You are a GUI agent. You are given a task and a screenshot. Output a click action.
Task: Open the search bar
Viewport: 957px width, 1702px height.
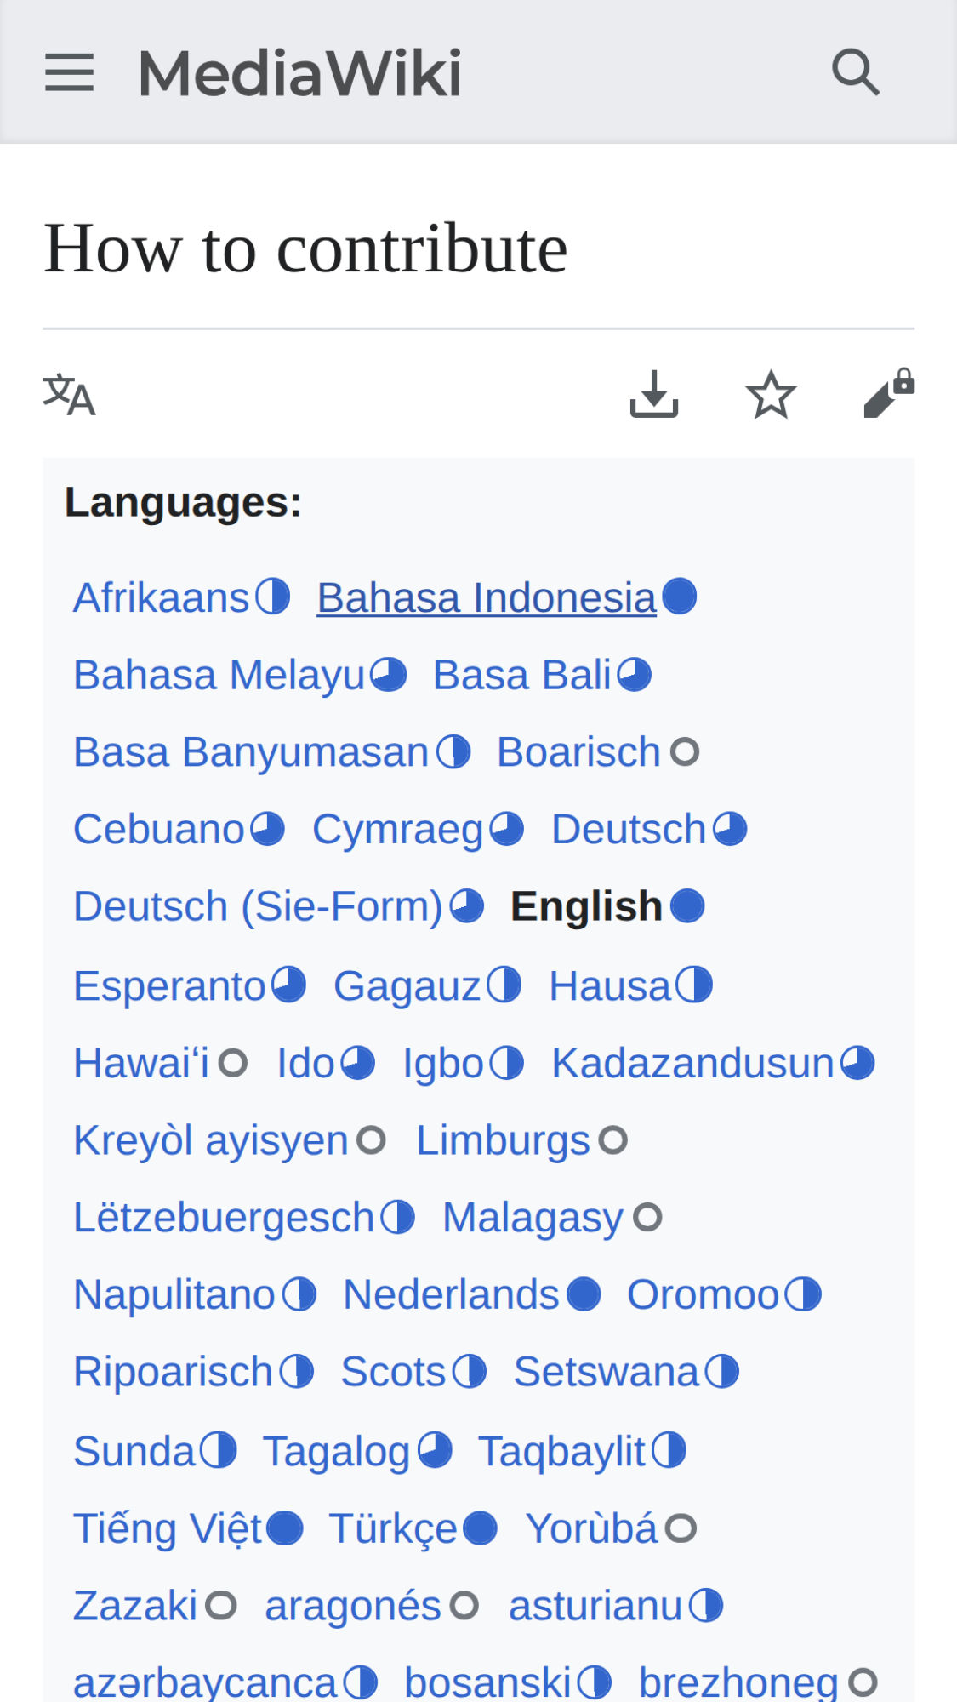(855, 72)
